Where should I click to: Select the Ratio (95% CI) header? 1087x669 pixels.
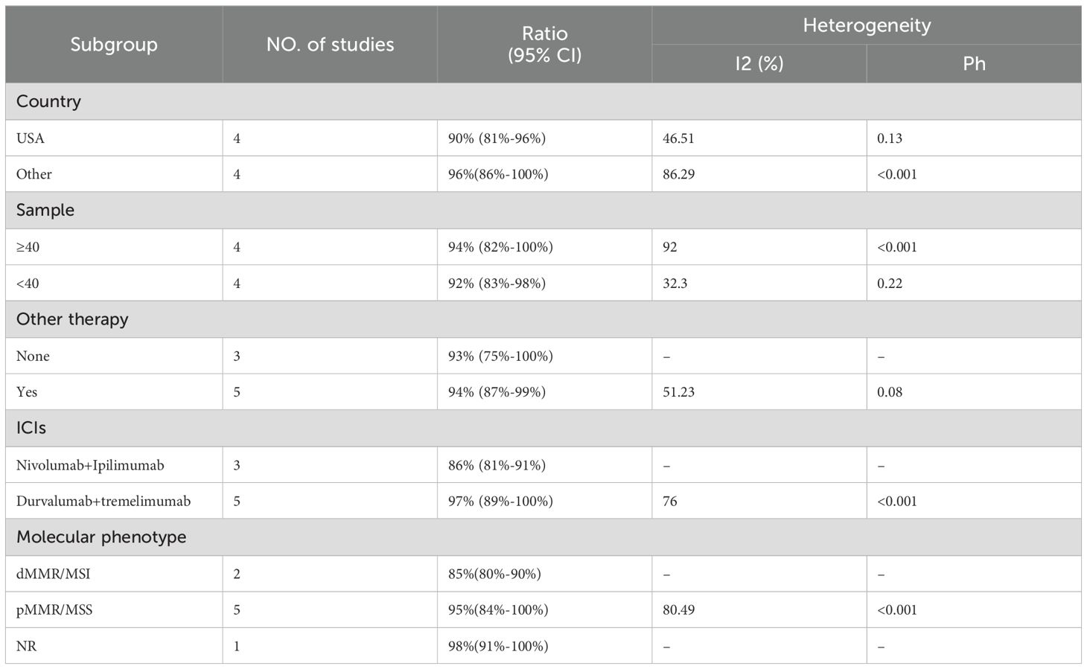pos(544,45)
